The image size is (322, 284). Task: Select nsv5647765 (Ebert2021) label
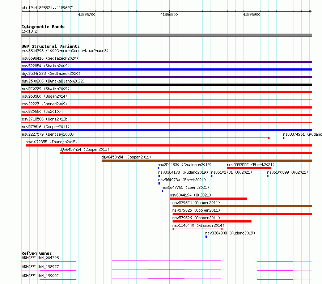click(185, 187)
